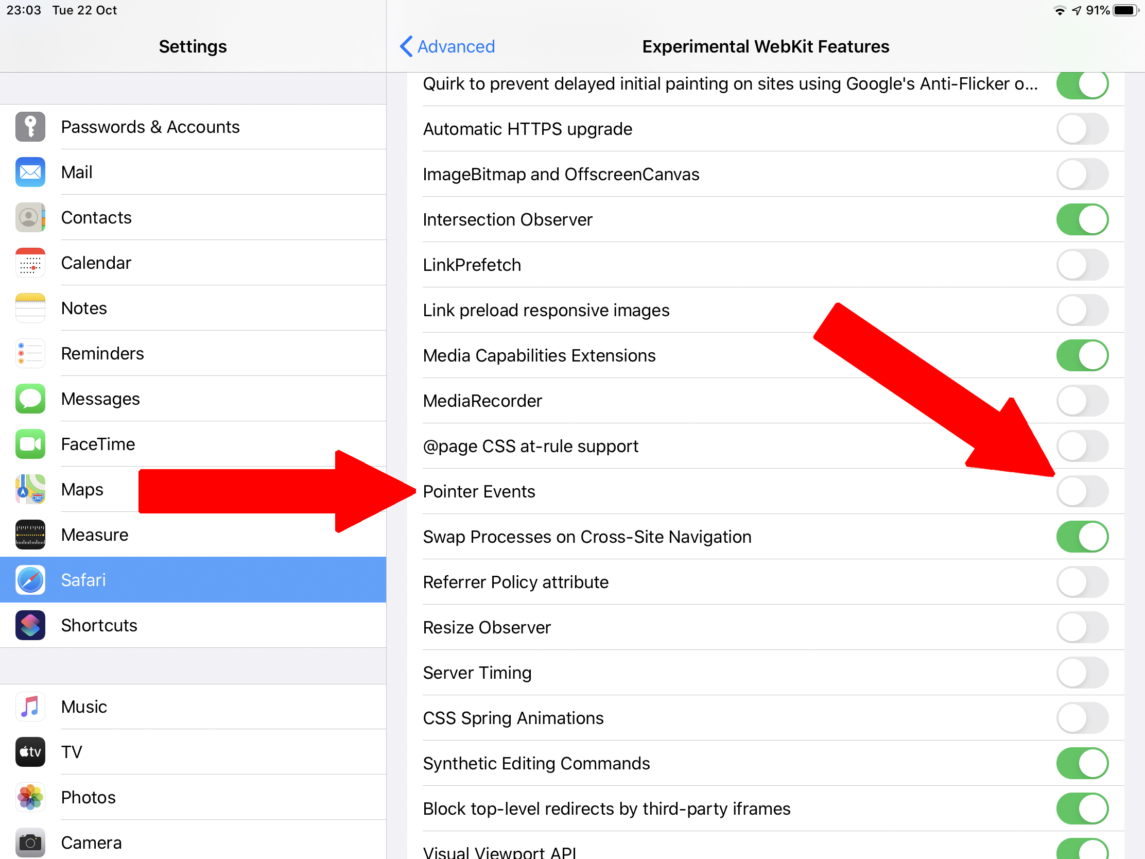
Task: Tap the Apple TV icon
Action: (30, 752)
